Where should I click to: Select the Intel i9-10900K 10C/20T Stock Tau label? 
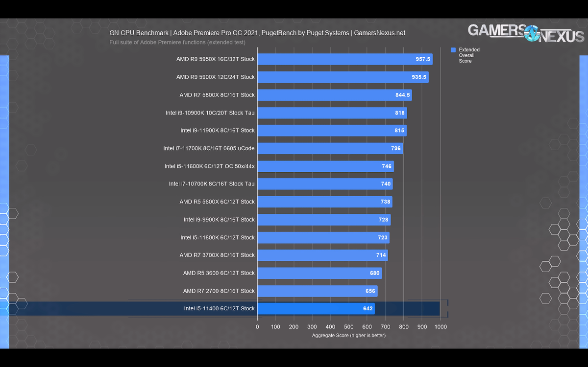coord(210,113)
